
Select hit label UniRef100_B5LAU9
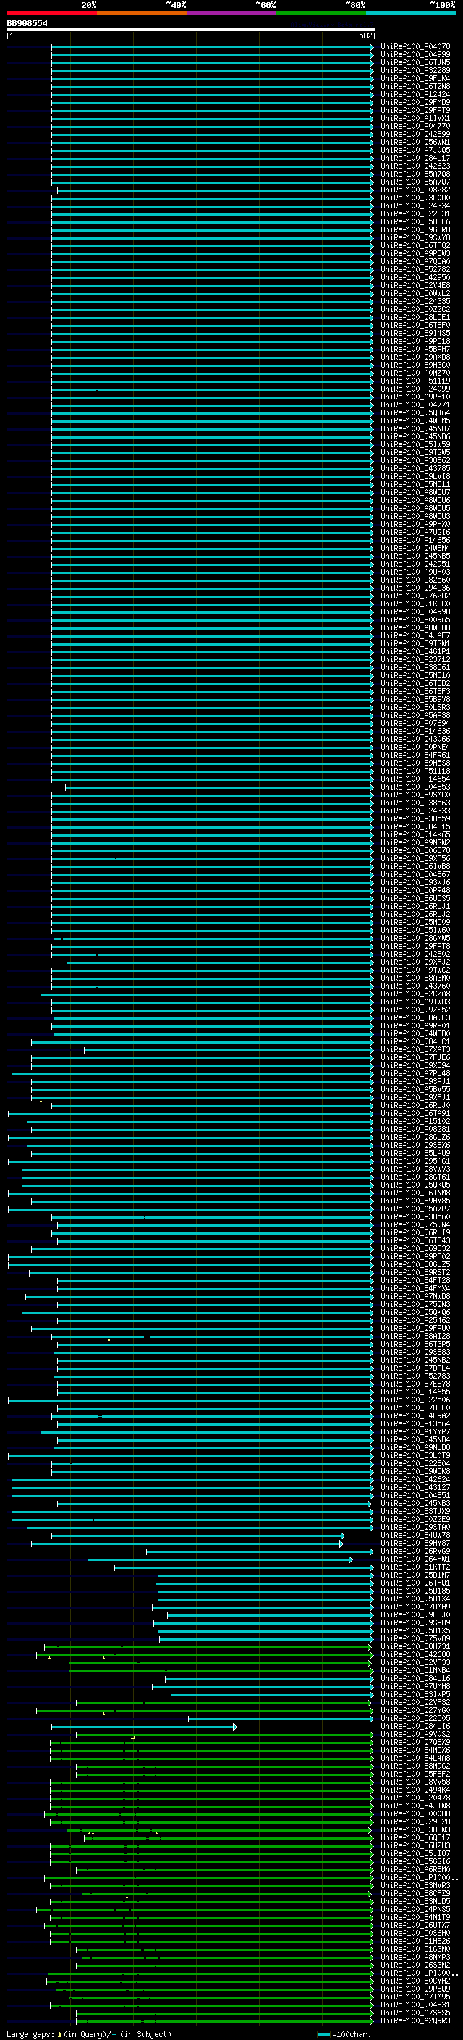click(415, 1153)
